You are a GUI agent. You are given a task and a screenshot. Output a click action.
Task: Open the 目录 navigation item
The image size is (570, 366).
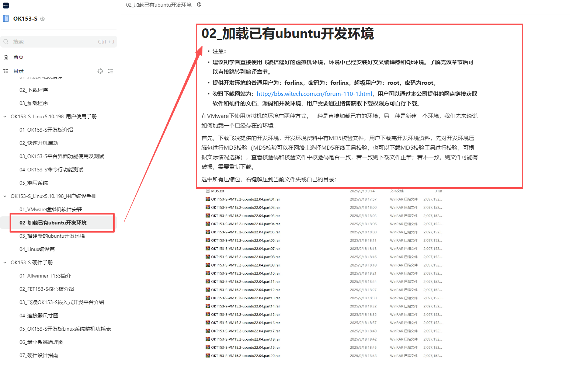tap(18, 71)
